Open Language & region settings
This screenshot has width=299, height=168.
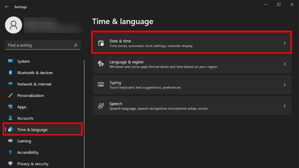(x=192, y=64)
